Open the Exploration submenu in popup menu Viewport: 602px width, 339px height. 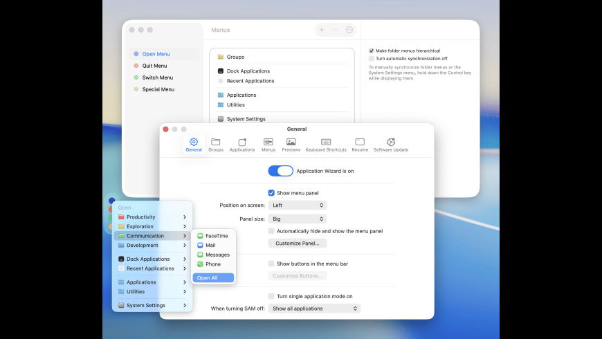coord(152,226)
